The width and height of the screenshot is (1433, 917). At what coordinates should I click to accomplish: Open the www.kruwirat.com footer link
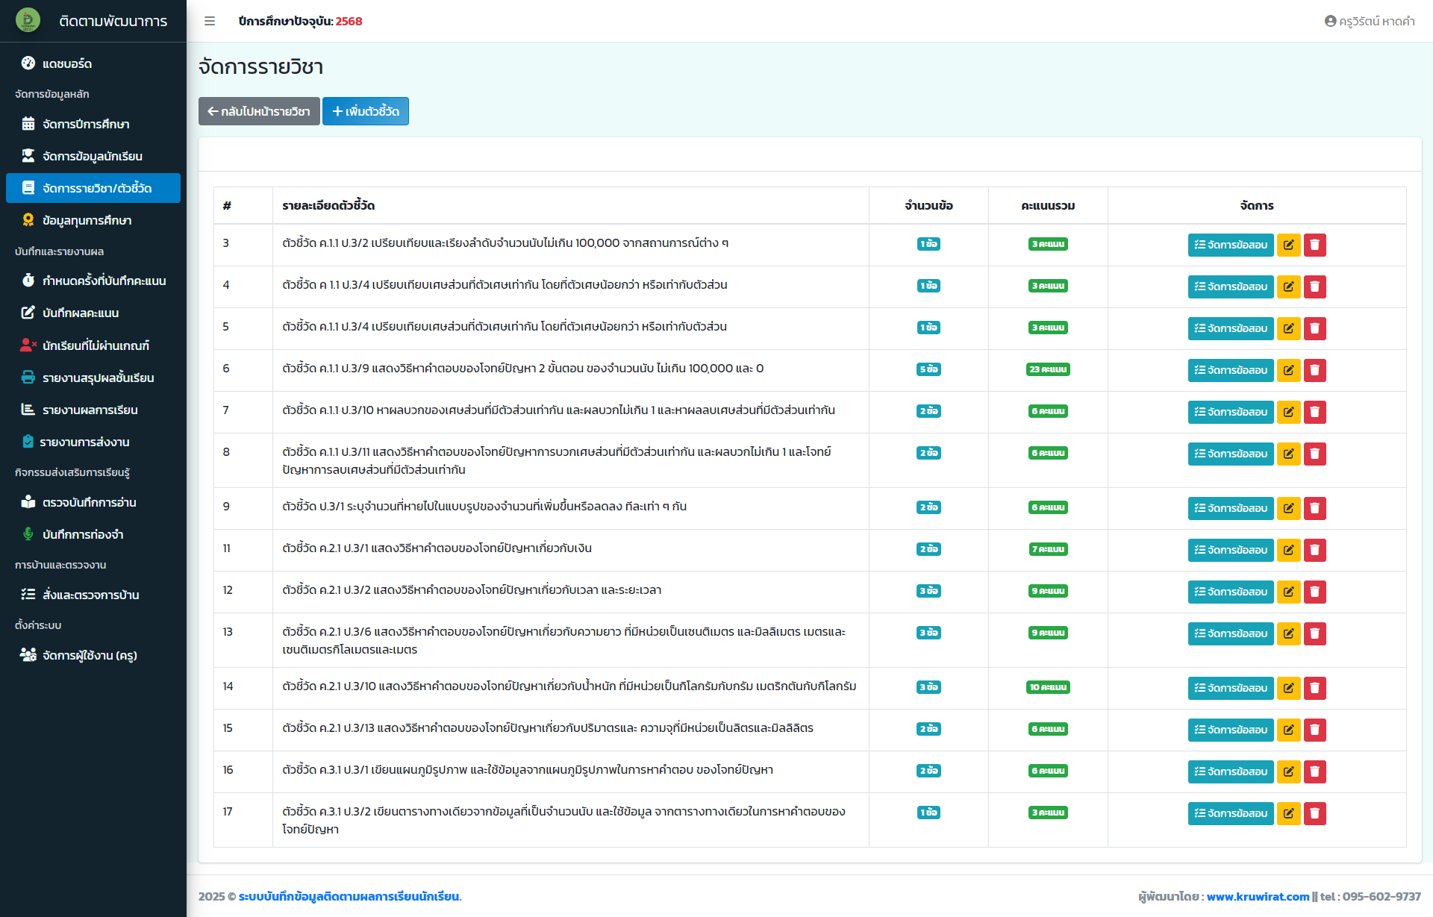click(1258, 896)
